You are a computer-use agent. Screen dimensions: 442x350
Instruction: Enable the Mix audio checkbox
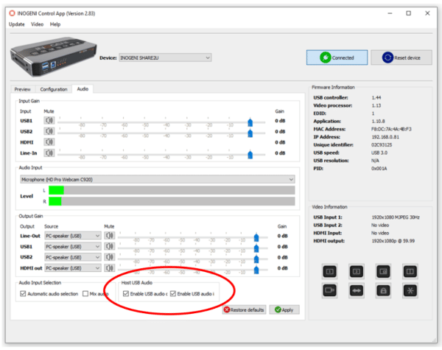click(85, 294)
